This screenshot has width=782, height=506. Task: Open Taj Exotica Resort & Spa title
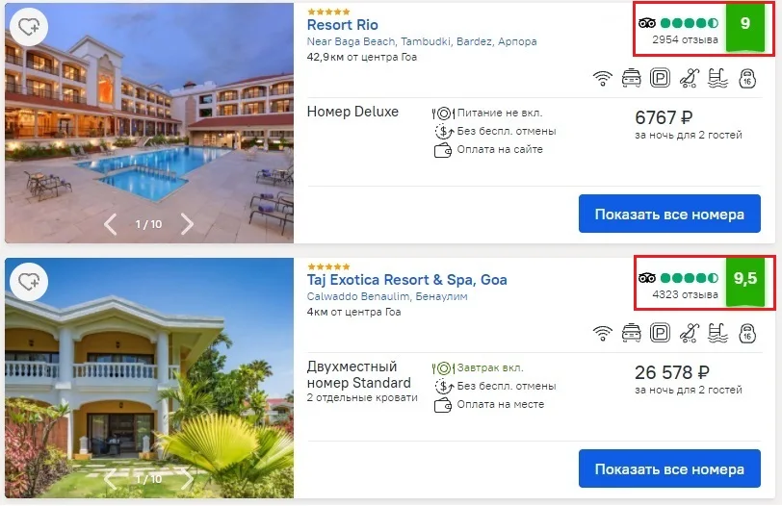[x=407, y=280]
